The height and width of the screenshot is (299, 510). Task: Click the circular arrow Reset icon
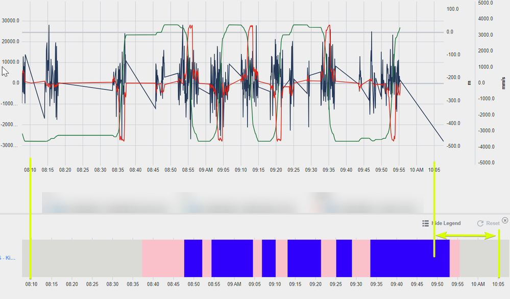coord(480,223)
